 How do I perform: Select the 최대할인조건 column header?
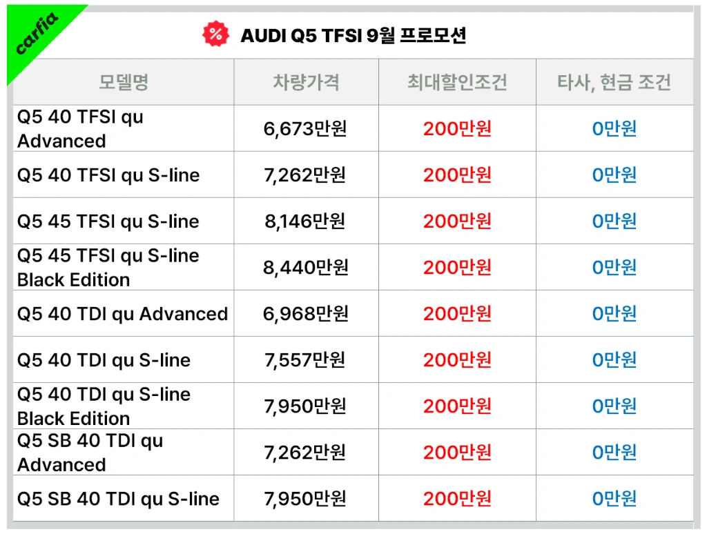coord(457,83)
